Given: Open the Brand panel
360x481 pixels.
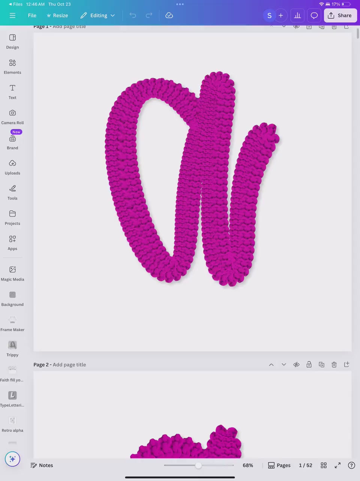Looking at the screenshot, I should tap(12, 141).
